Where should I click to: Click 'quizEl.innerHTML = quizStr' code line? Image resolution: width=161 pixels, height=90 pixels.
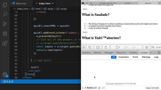point(52,26)
